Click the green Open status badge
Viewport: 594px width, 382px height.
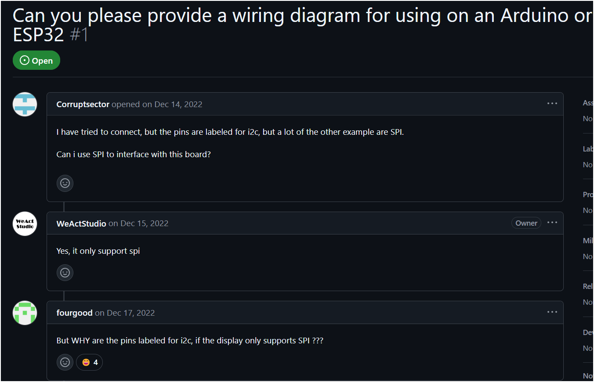pyautogui.click(x=36, y=61)
